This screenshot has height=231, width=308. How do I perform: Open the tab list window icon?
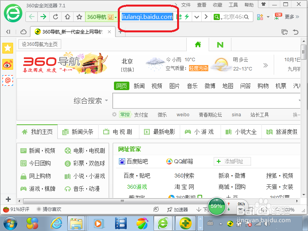point(285,32)
